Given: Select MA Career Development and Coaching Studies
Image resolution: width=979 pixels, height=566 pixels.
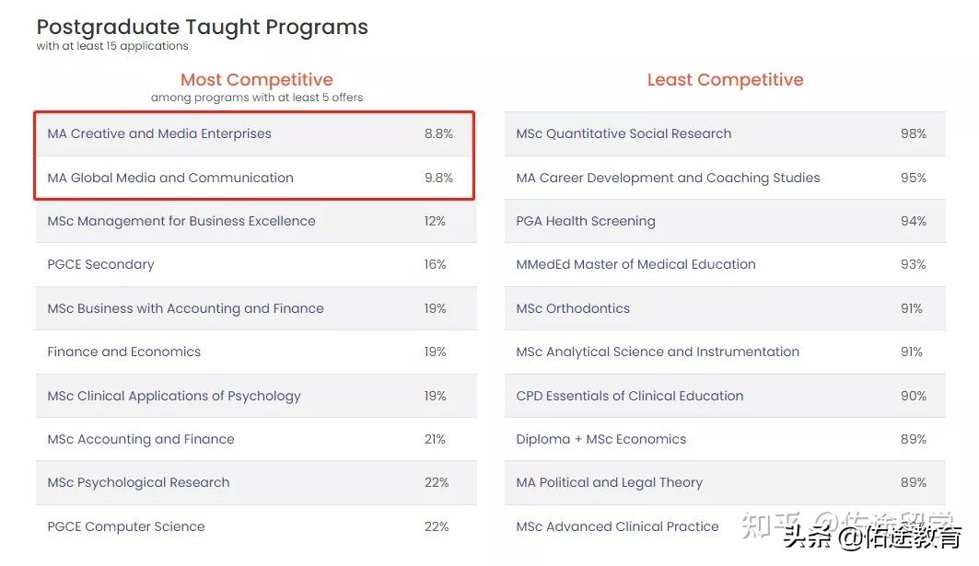Looking at the screenshot, I should point(668,178).
